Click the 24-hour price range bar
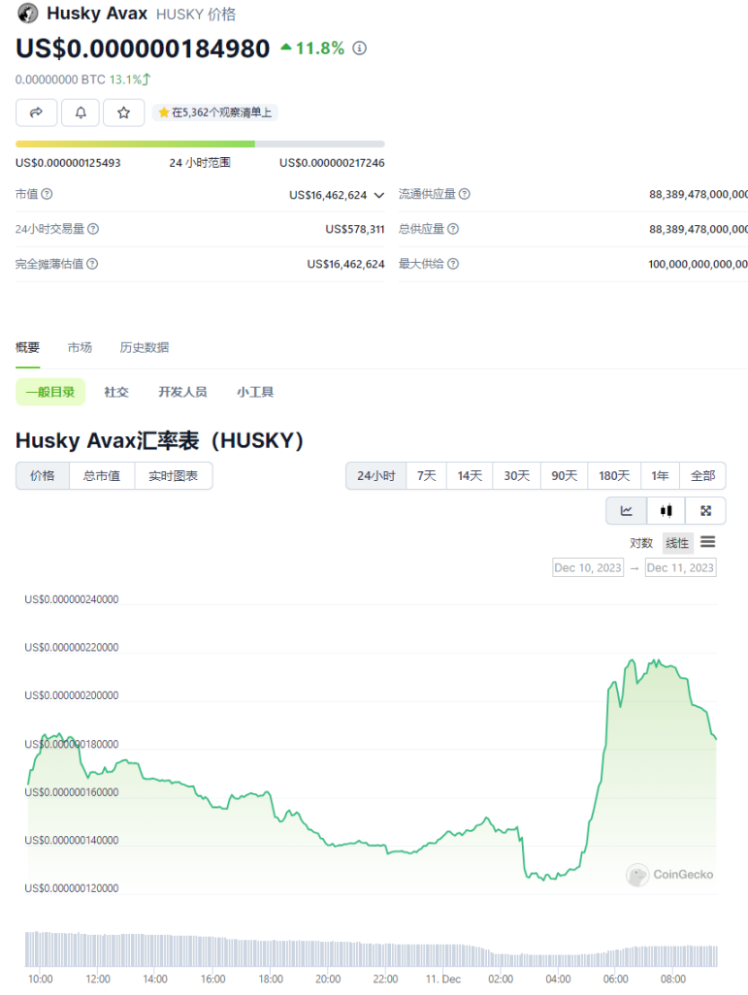This screenshot has width=748, height=995. [200, 144]
